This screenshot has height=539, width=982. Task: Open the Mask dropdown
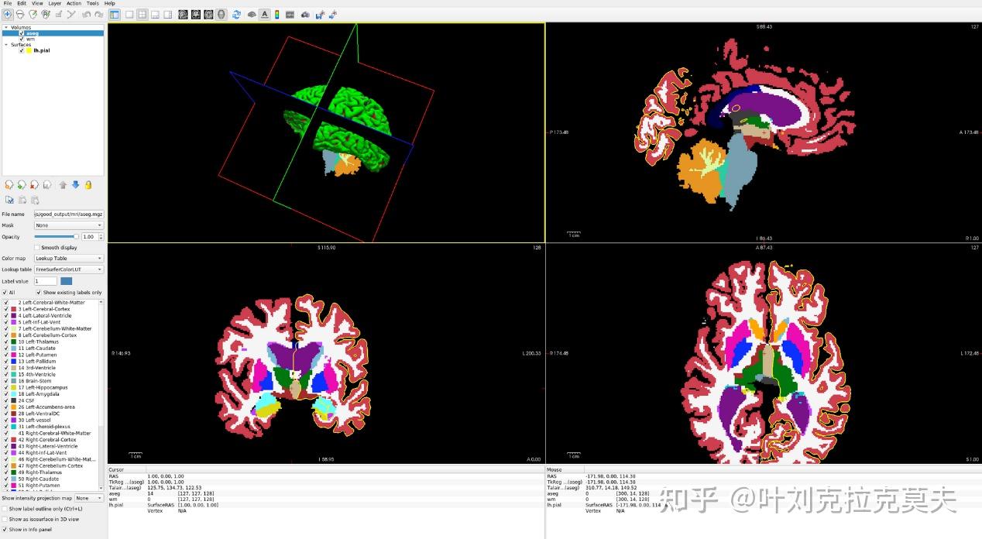point(68,225)
